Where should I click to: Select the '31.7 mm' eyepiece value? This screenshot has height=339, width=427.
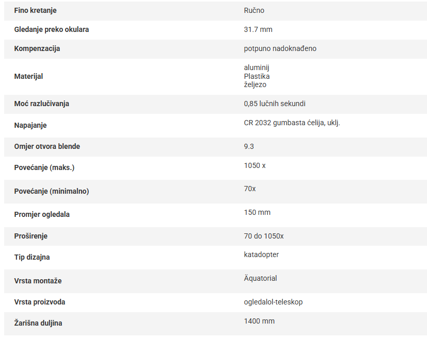pyautogui.click(x=258, y=29)
